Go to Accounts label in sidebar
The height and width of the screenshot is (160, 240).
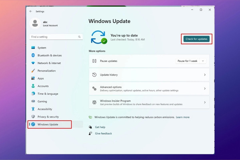[x=43, y=86]
